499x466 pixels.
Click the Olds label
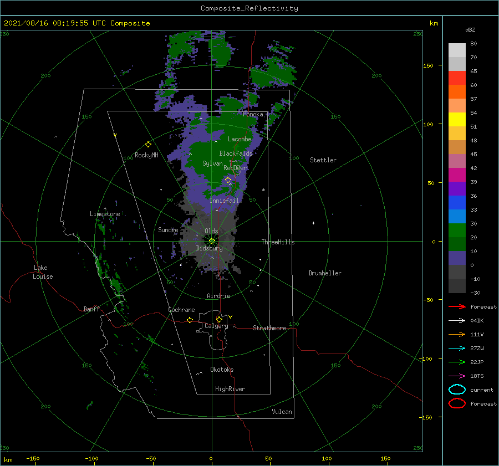pos(211,231)
